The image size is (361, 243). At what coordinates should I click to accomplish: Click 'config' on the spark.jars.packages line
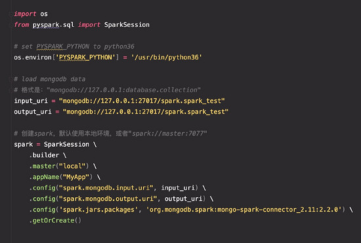[x=44, y=210]
